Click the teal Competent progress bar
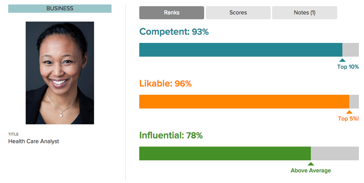Viewport: 364px width, 183px height. (x=241, y=50)
